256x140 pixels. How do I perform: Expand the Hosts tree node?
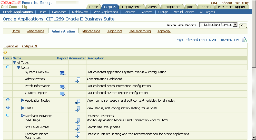click(23, 108)
